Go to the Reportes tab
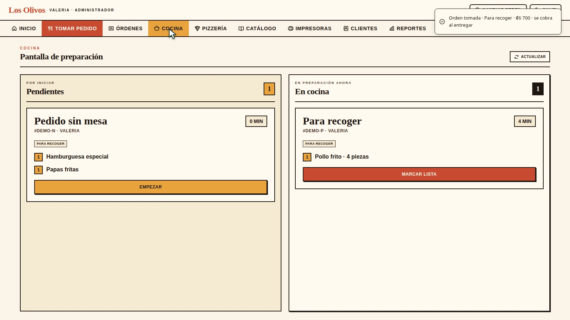 (x=408, y=28)
